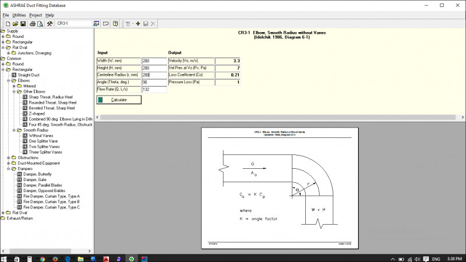Open the help question mark icon

pos(115,24)
